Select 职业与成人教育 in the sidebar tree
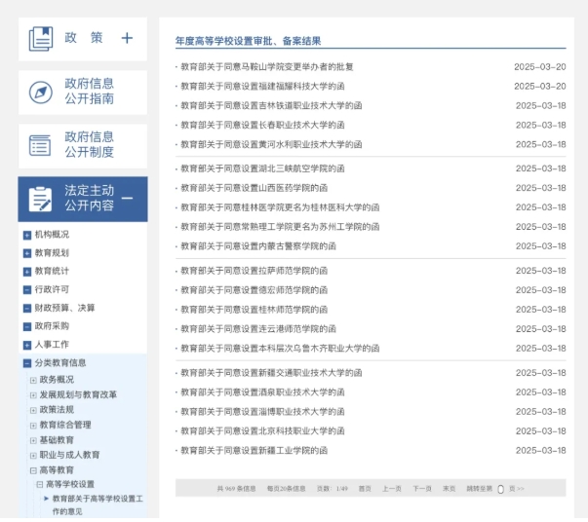The image size is (588, 522). point(69,454)
